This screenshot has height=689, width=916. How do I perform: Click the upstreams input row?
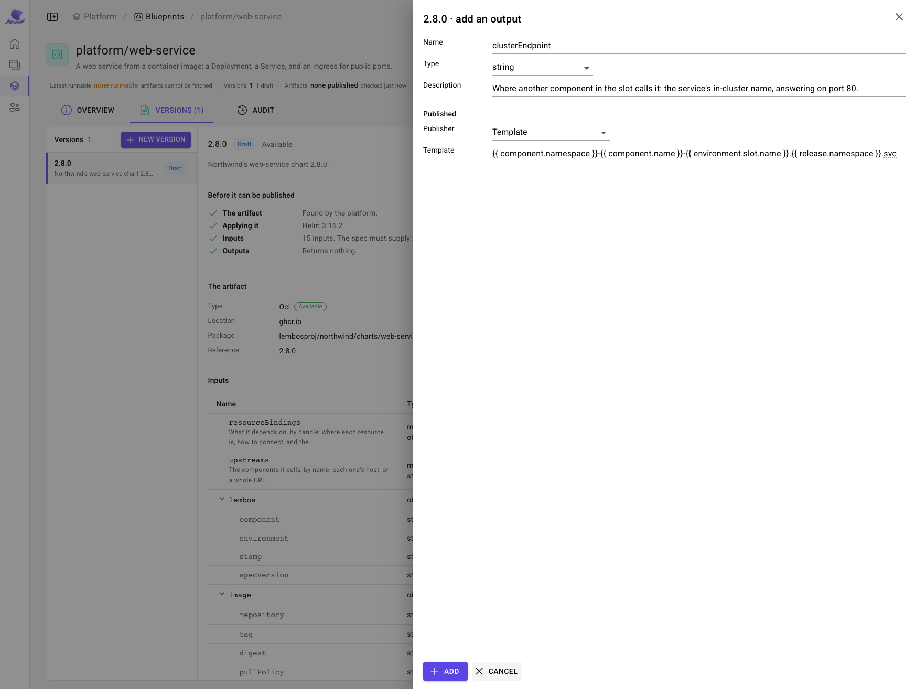pyautogui.click(x=310, y=470)
